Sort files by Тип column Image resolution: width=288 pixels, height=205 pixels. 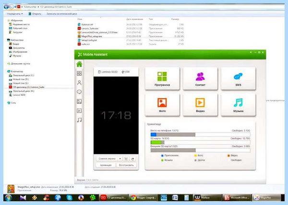tap(151, 19)
